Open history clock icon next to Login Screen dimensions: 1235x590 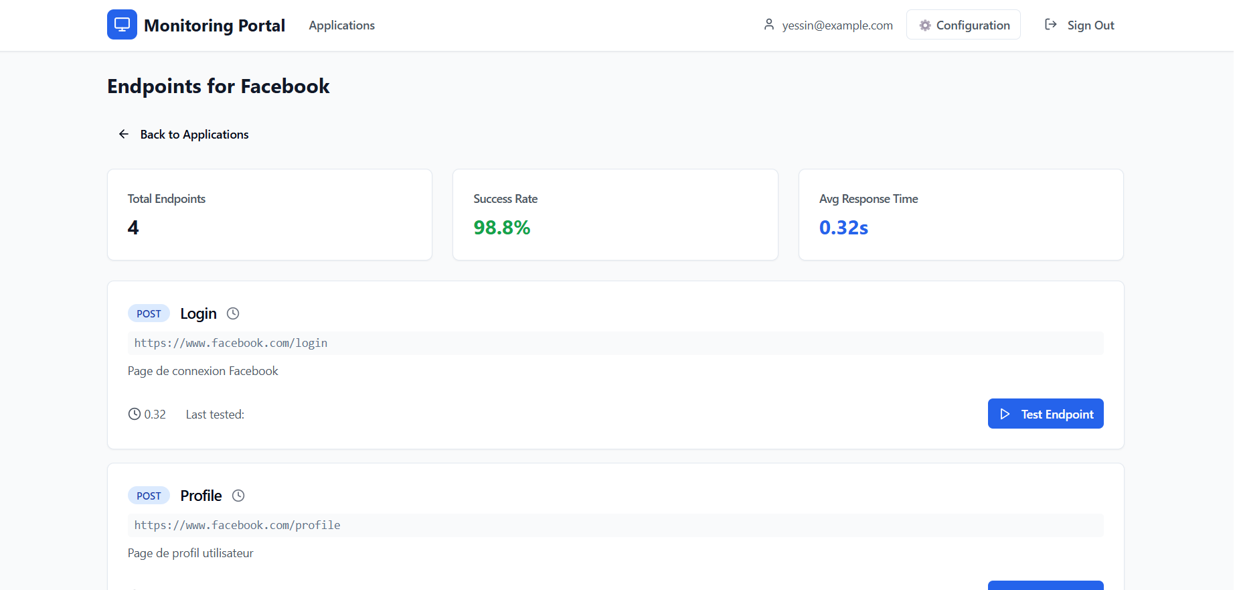point(233,313)
